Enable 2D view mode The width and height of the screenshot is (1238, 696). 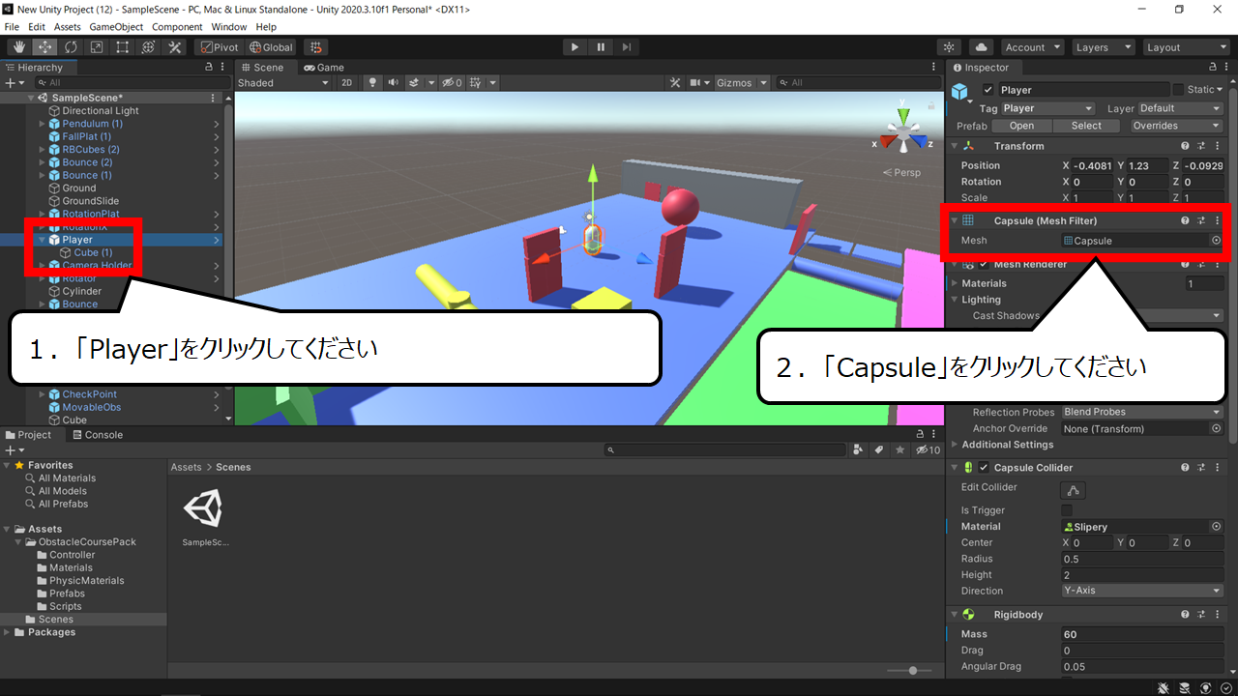pyautogui.click(x=347, y=83)
